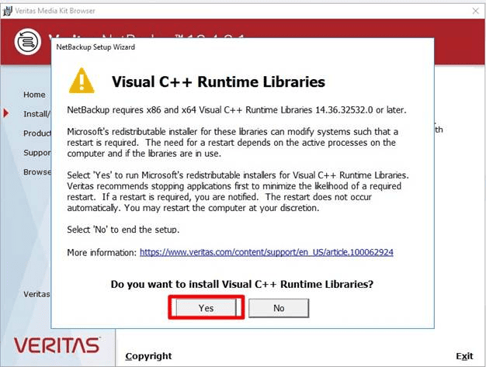486x367 pixels.
Task: Click the Veritas link in the sidebar
Action: tap(36, 294)
